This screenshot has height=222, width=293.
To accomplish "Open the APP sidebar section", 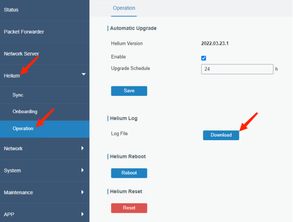I will tap(45, 214).
